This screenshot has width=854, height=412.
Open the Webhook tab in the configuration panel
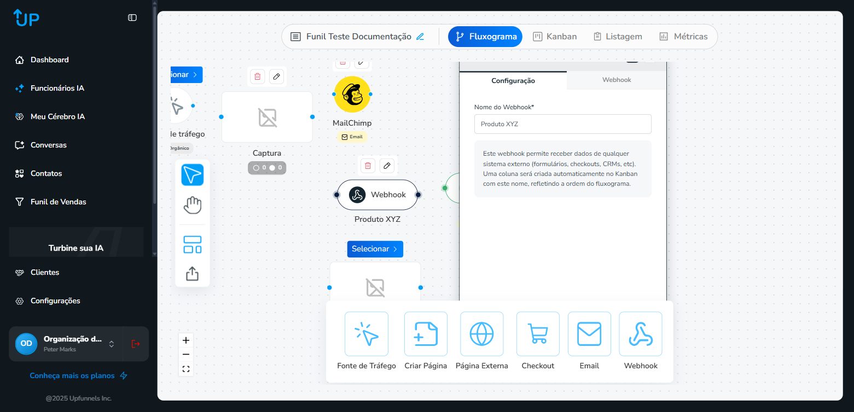click(x=616, y=80)
